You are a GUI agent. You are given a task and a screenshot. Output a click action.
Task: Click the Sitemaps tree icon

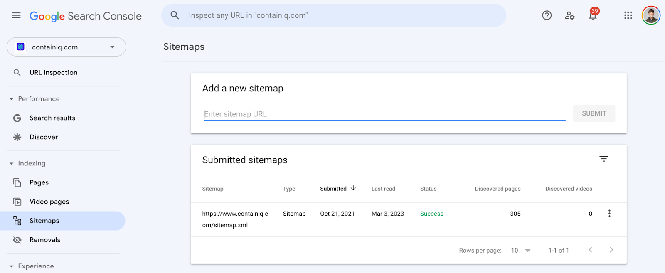tap(17, 221)
